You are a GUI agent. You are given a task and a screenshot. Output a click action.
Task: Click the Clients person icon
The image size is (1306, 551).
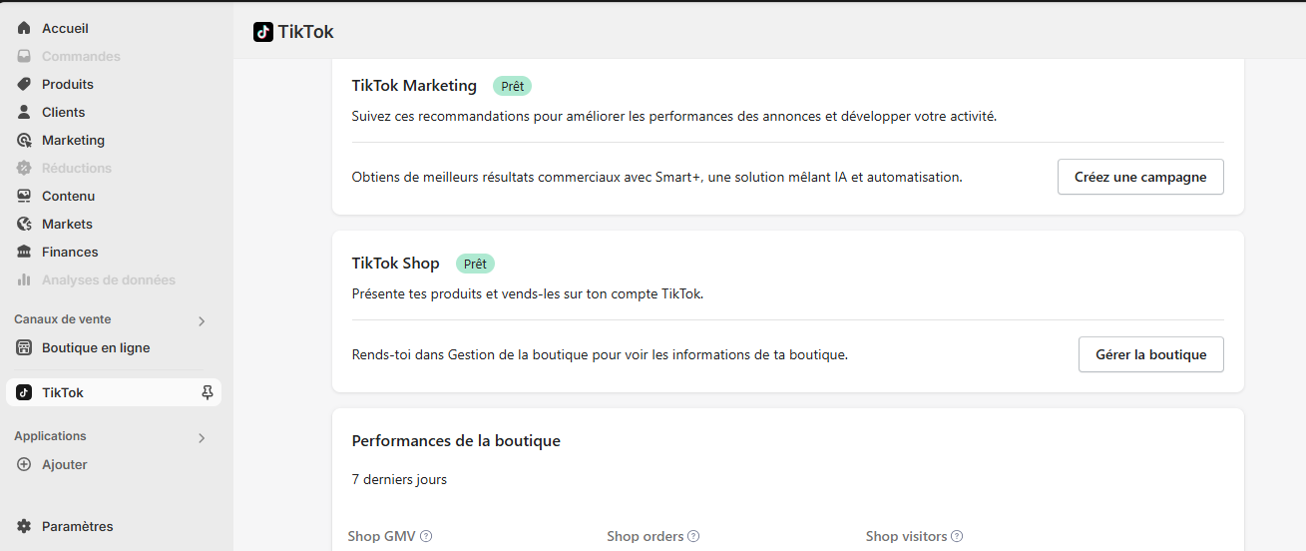coord(24,113)
